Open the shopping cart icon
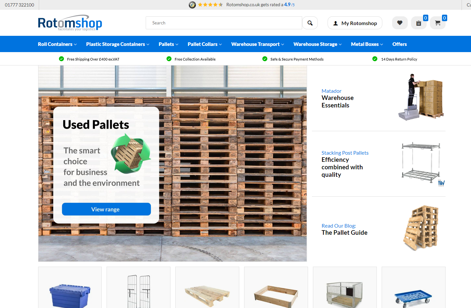471x308 pixels. click(x=437, y=23)
